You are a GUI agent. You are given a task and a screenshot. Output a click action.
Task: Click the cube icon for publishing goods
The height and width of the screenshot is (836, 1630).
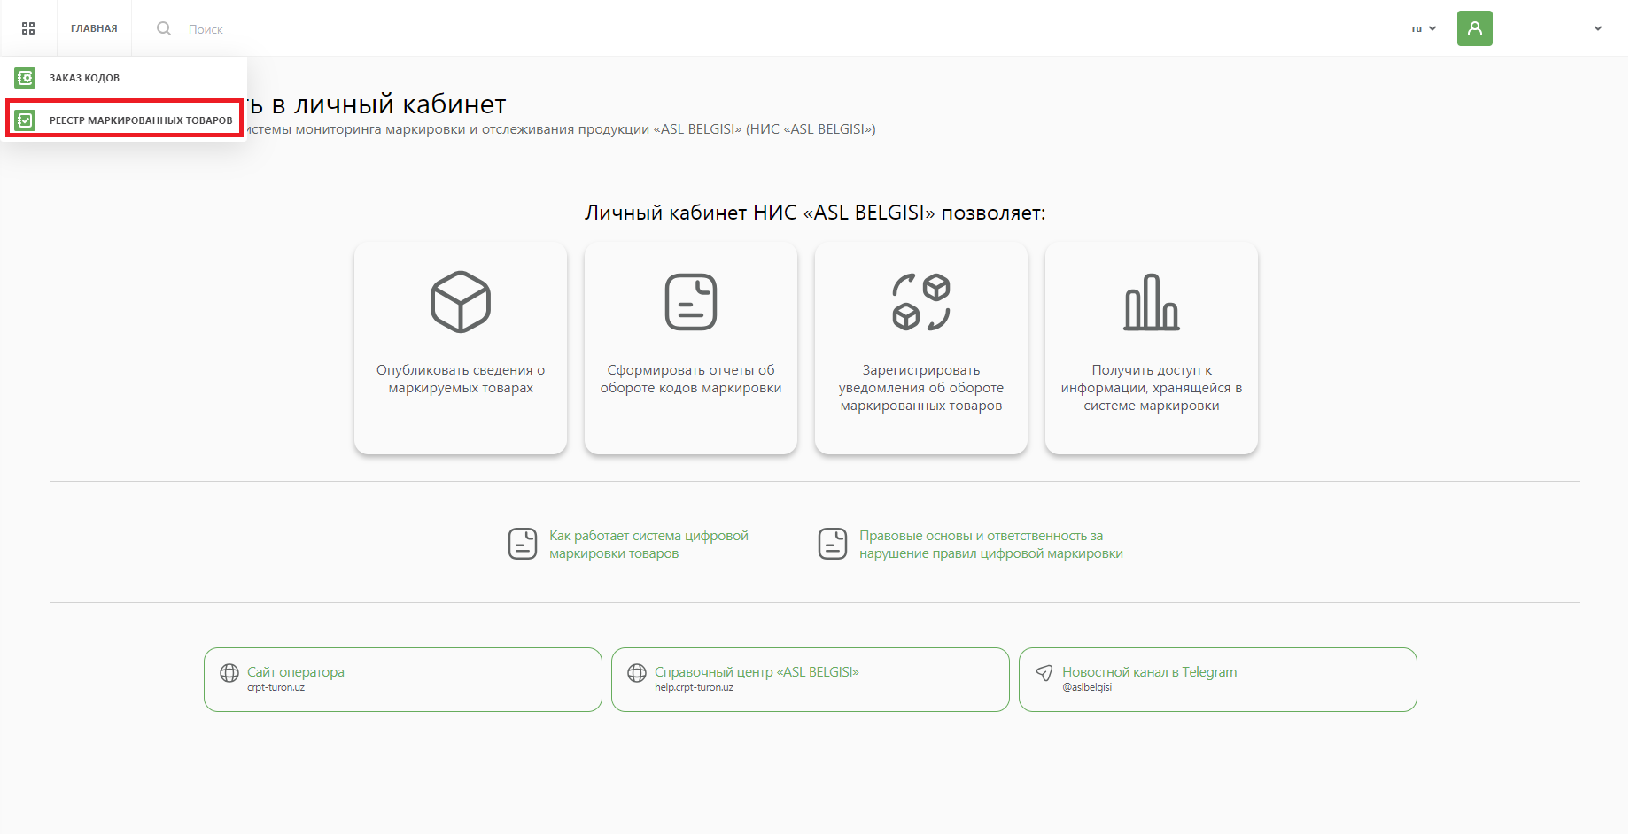tap(461, 302)
